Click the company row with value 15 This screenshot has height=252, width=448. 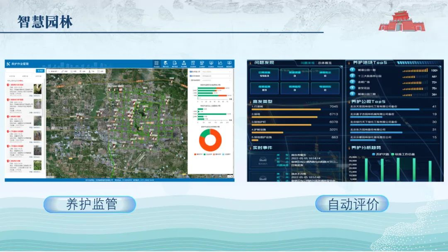tap(393, 138)
